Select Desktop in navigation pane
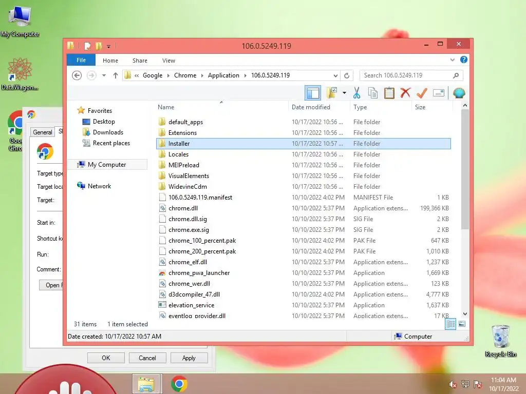Screen dimensions: 526x394 [104, 122]
